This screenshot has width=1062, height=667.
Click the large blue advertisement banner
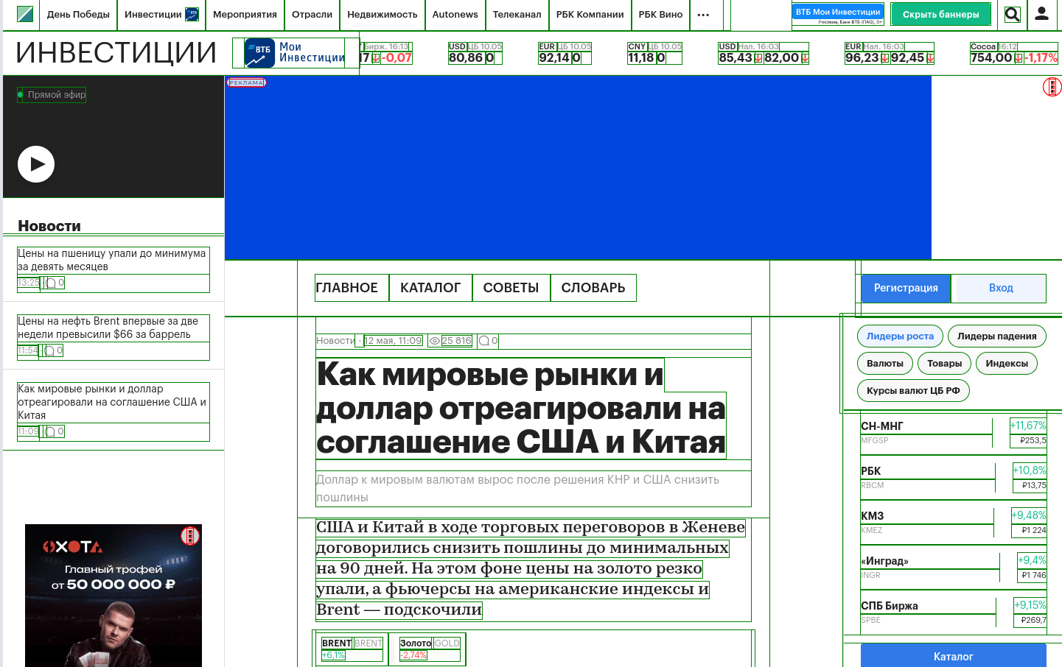pyautogui.click(x=578, y=168)
